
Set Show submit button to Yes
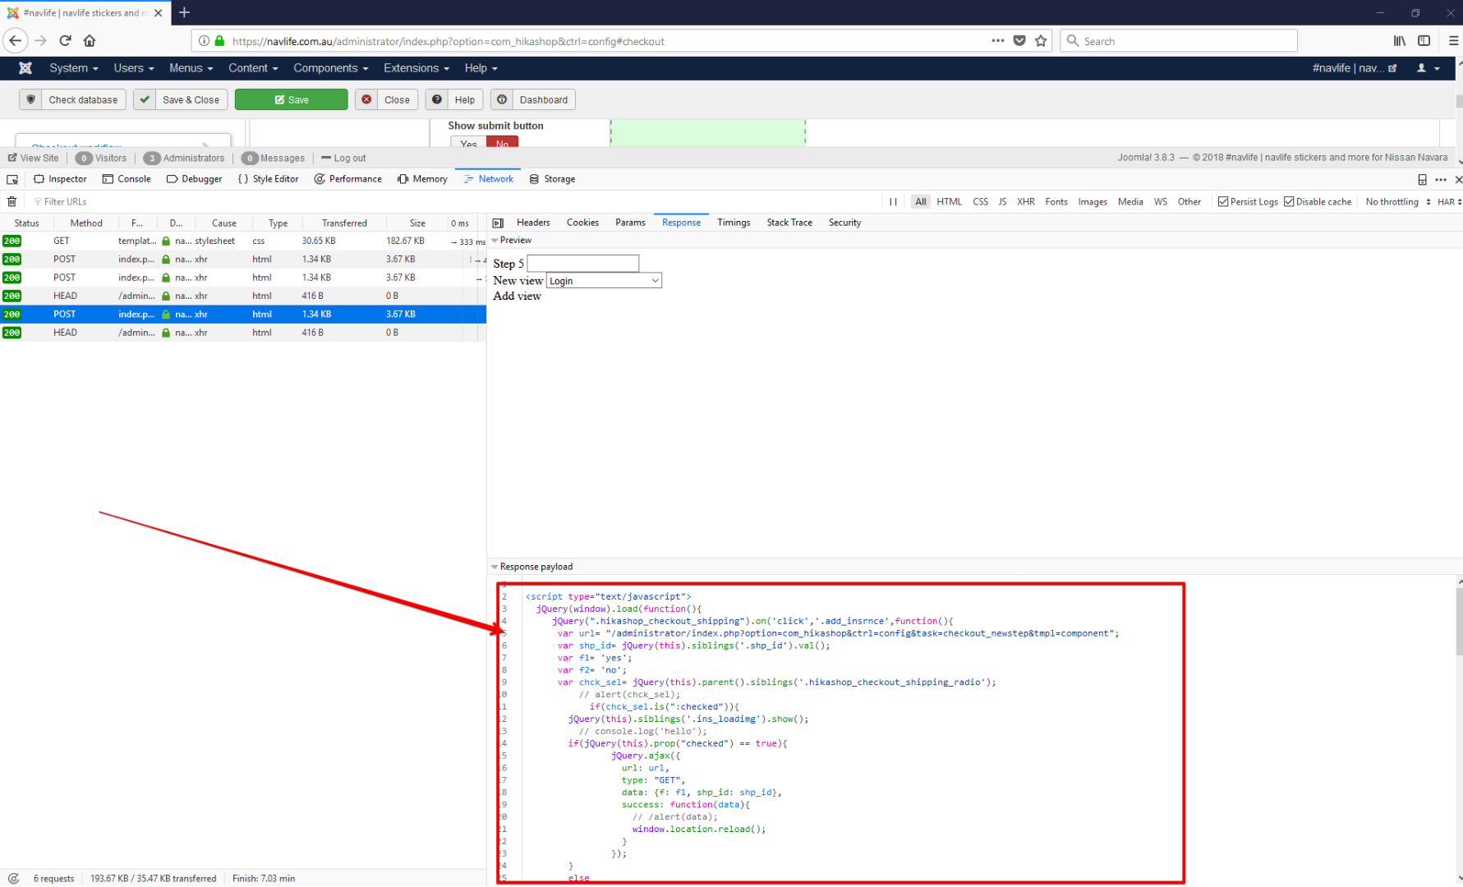tap(468, 144)
